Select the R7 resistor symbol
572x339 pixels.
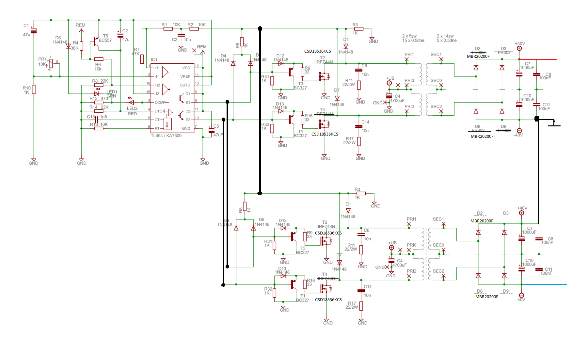click(x=142, y=59)
